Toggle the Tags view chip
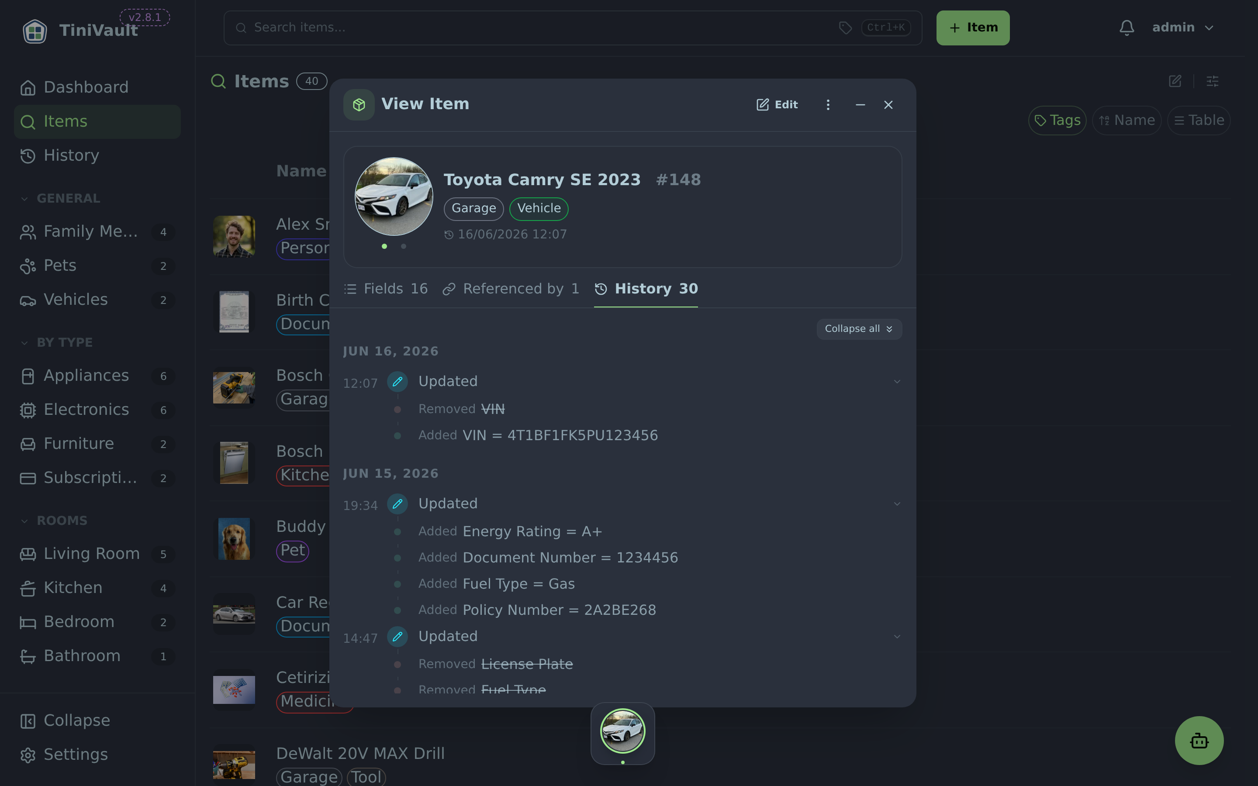 click(1057, 121)
